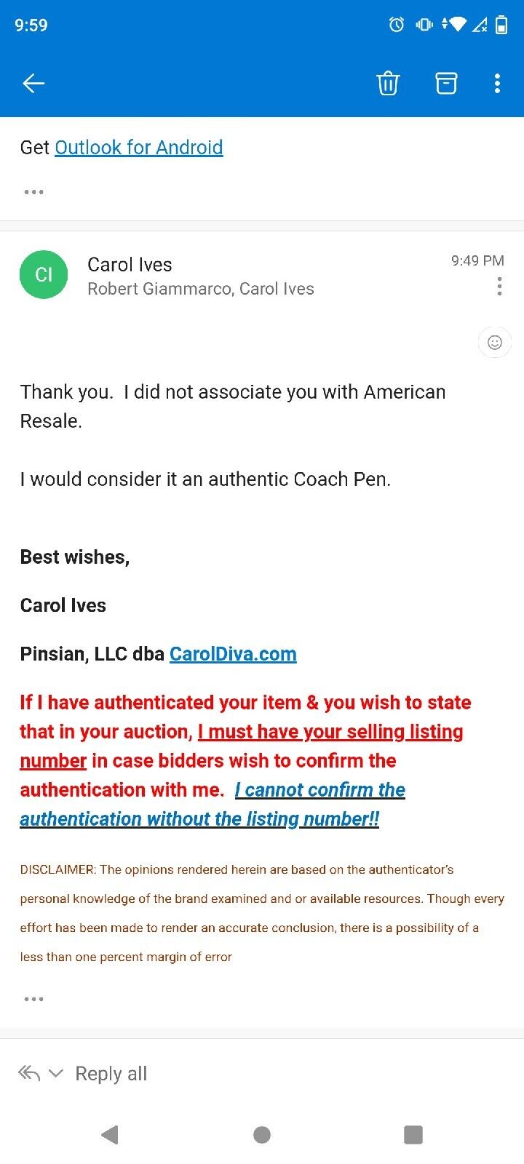The image size is (524, 1164).
Task: Tap the Reply all text field
Action: pos(111,1074)
